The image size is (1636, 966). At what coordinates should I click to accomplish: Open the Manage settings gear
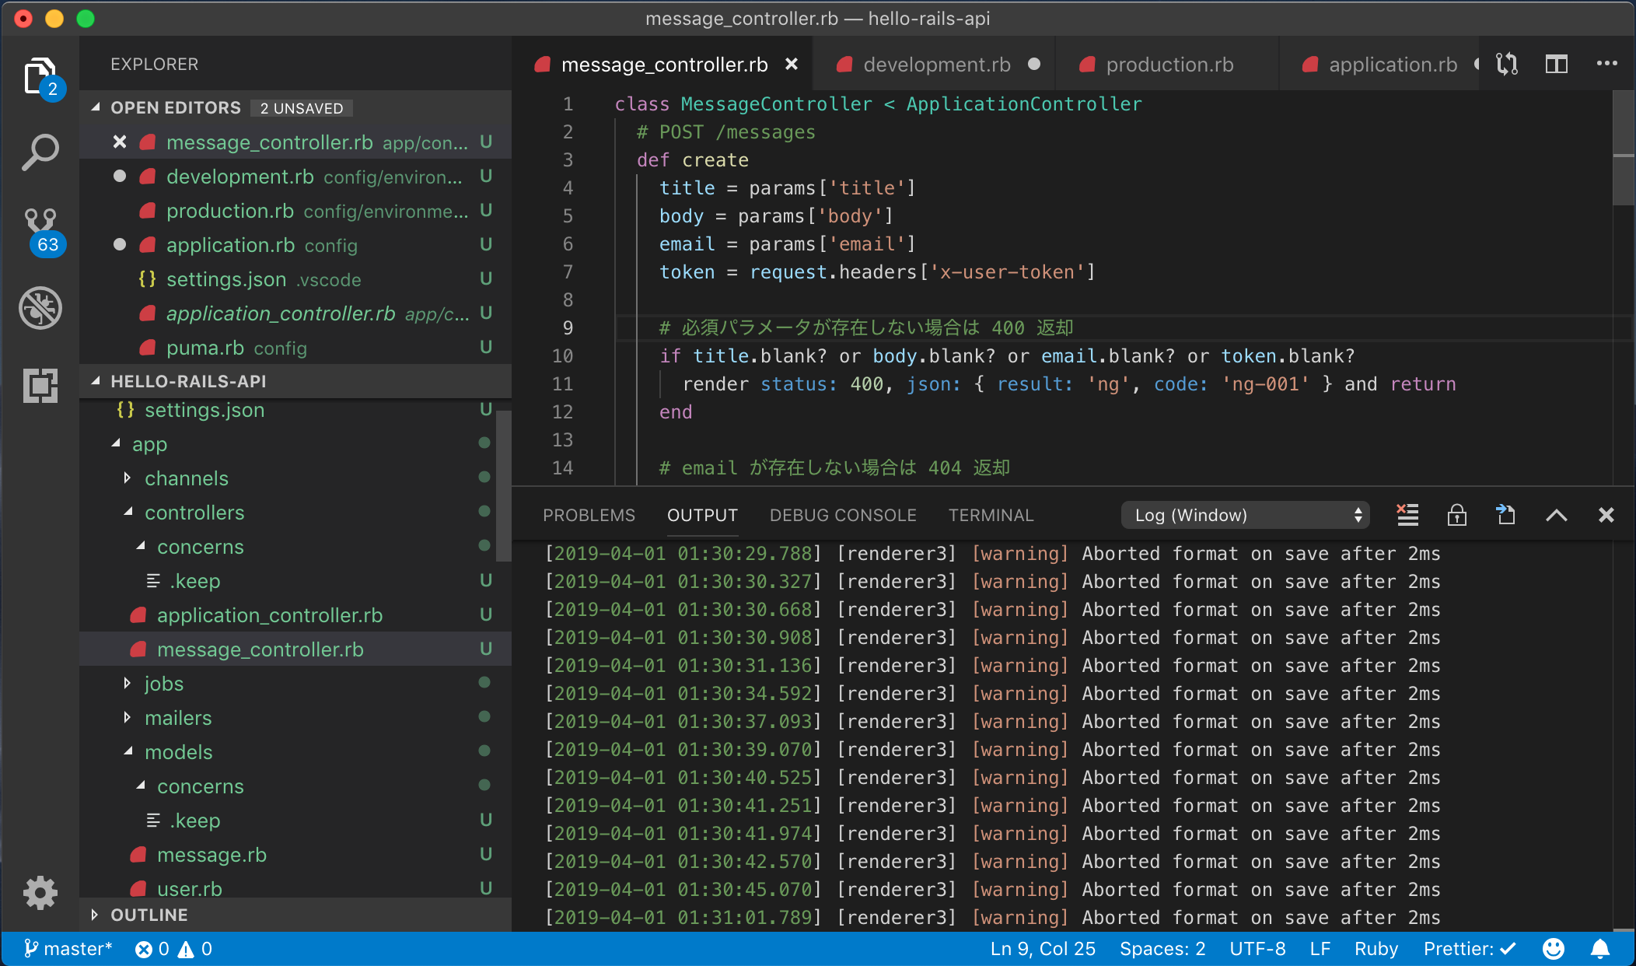[40, 893]
